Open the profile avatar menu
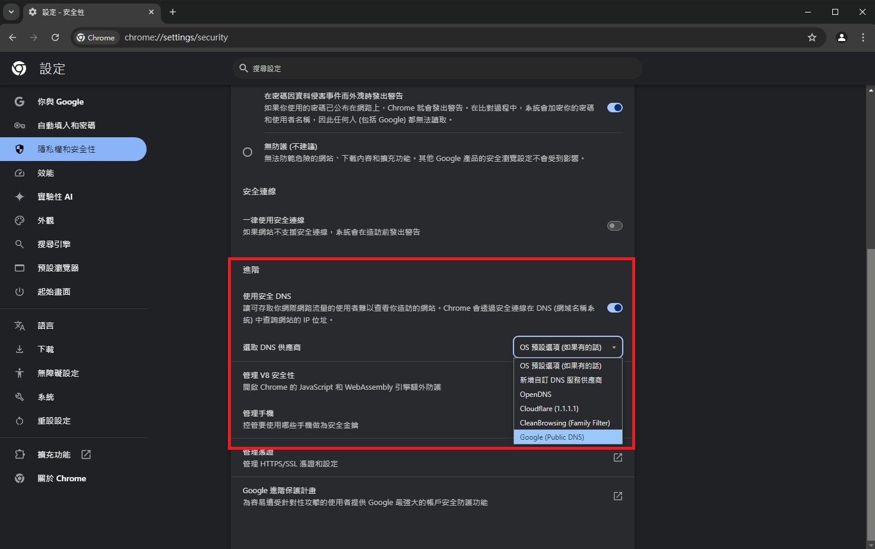The height and width of the screenshot is (549, 875). point(842,37)
